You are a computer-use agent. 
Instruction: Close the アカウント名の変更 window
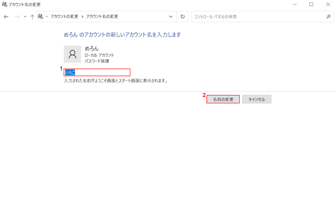[328, 4]
